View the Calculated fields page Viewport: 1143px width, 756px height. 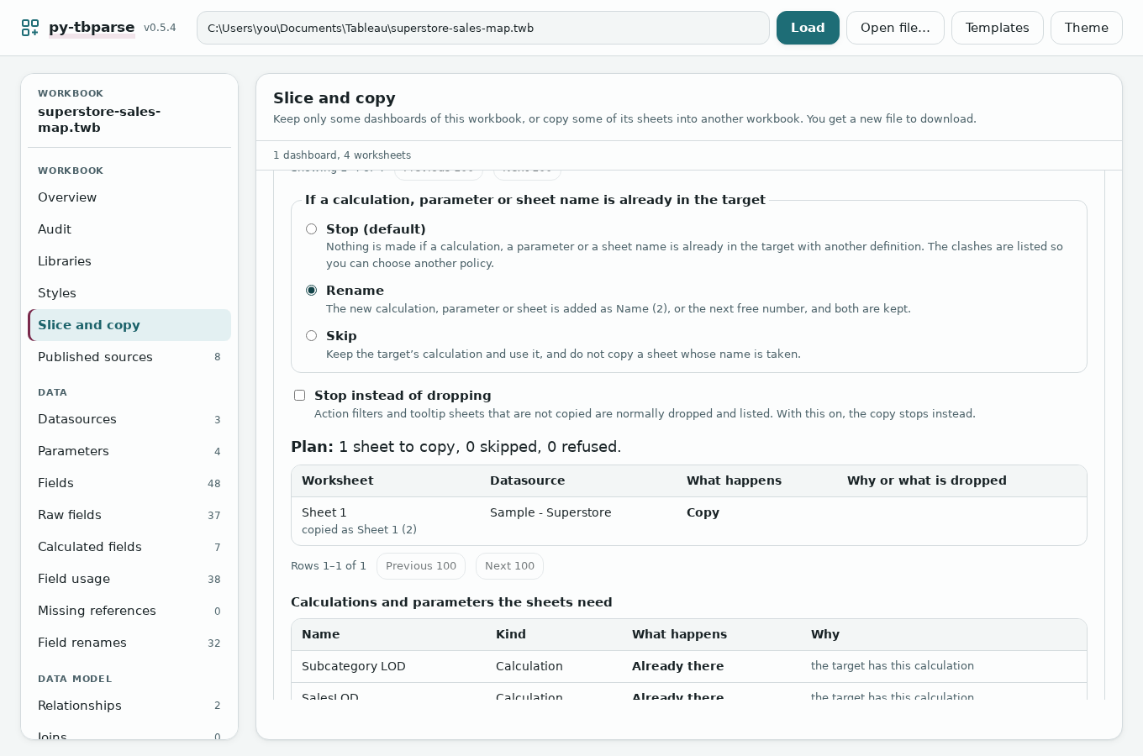click(x=129, y=547)
